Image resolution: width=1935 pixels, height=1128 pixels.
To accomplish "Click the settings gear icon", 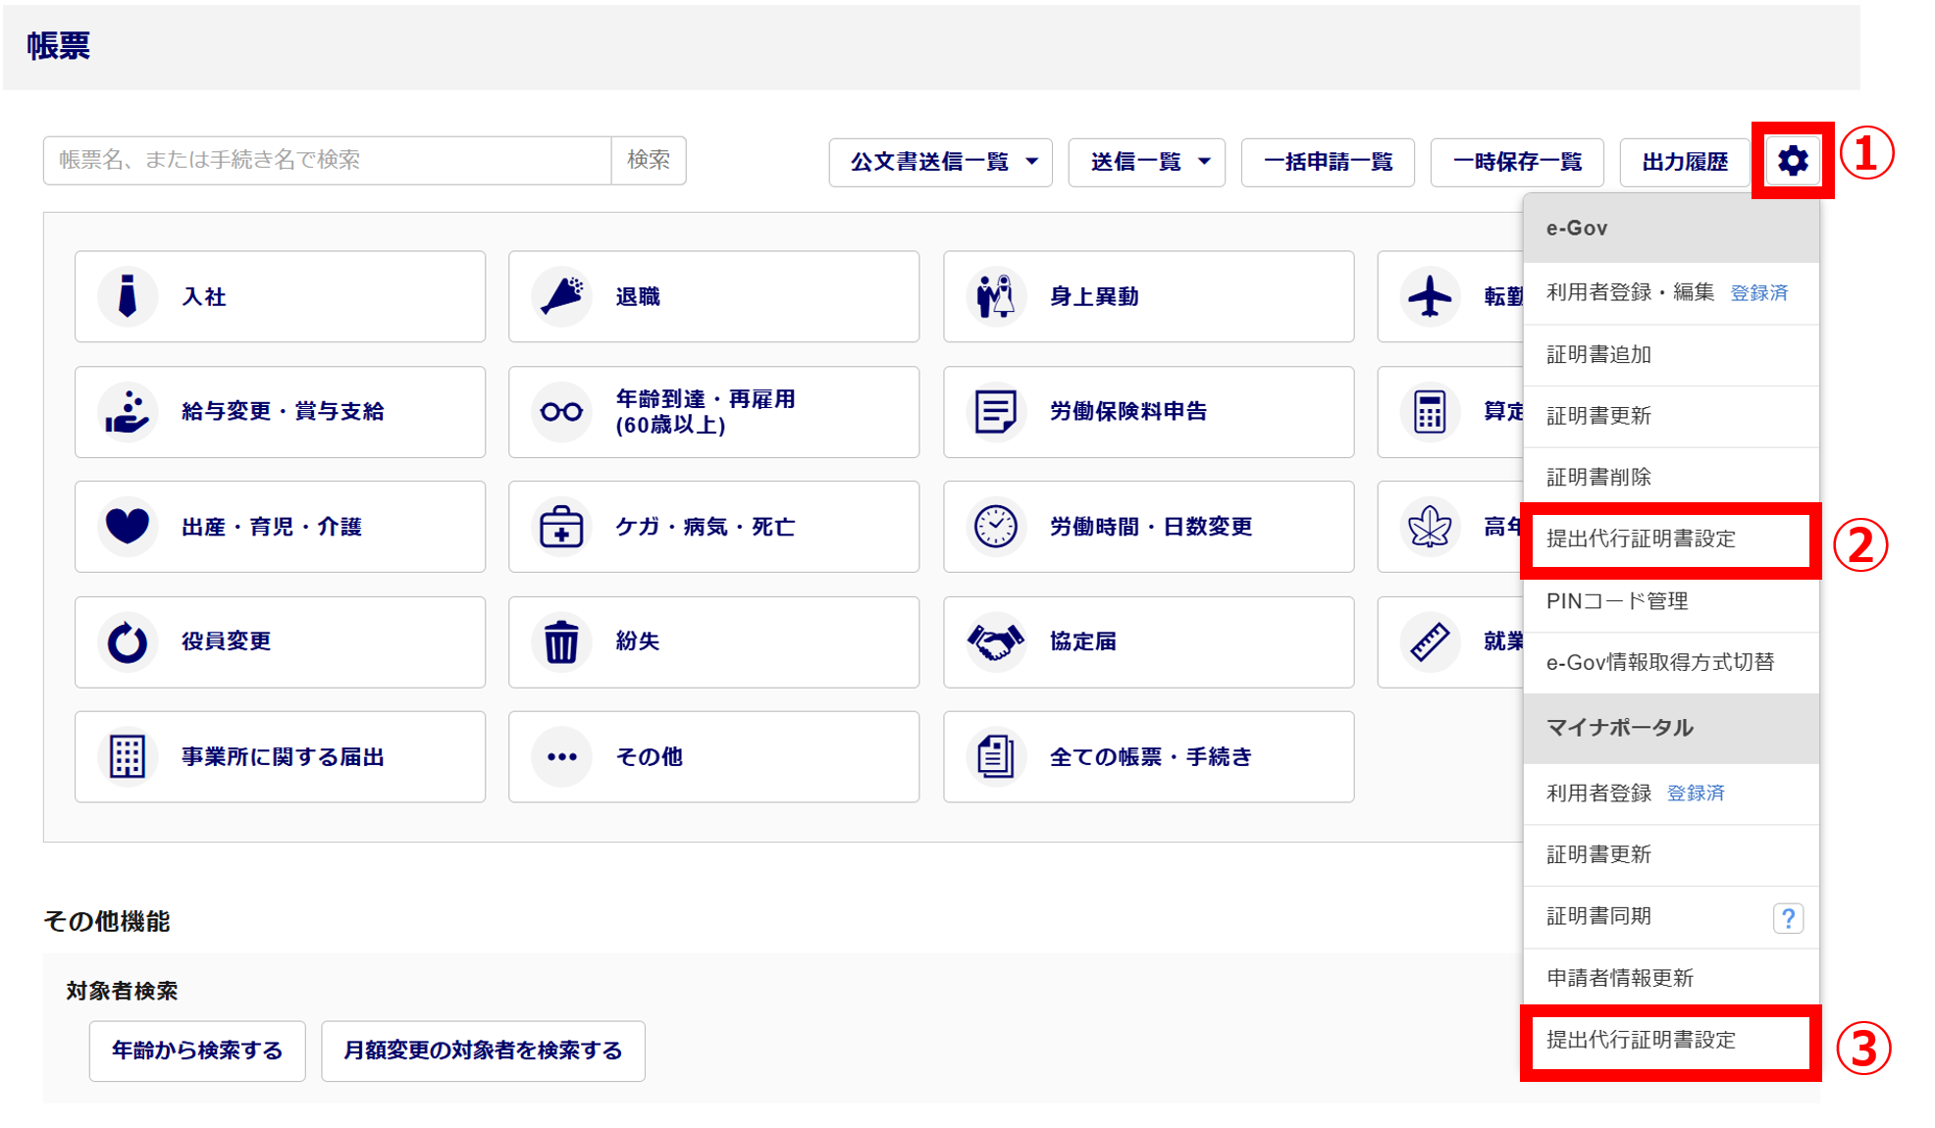I will pyautogui.click(x=1792, y=161).
